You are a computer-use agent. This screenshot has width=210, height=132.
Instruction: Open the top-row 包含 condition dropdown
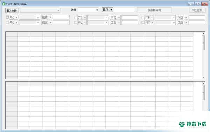(107, 10)
